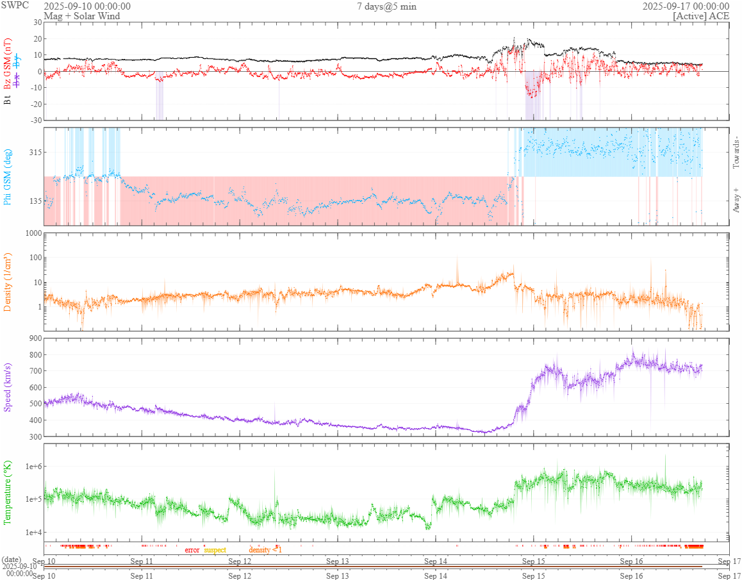The width and height of the screenshot is (742, 580).
Task: Toggle the struck-through By legend series
Action: click(17, 62)
